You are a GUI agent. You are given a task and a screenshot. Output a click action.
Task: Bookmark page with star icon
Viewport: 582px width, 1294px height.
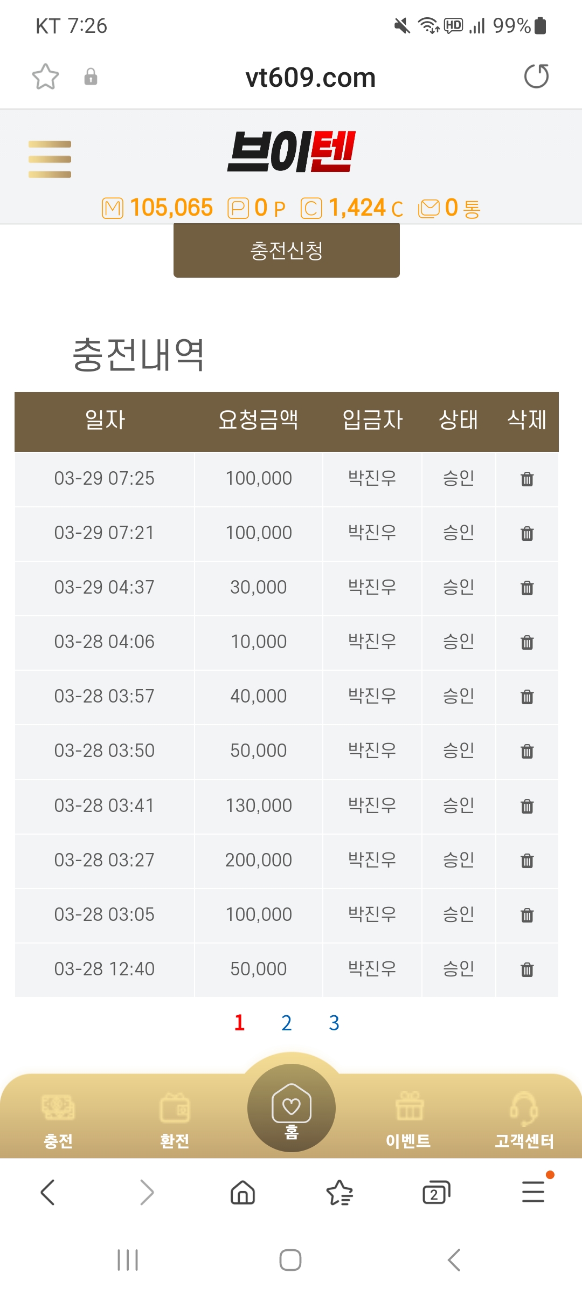[45, 77]
